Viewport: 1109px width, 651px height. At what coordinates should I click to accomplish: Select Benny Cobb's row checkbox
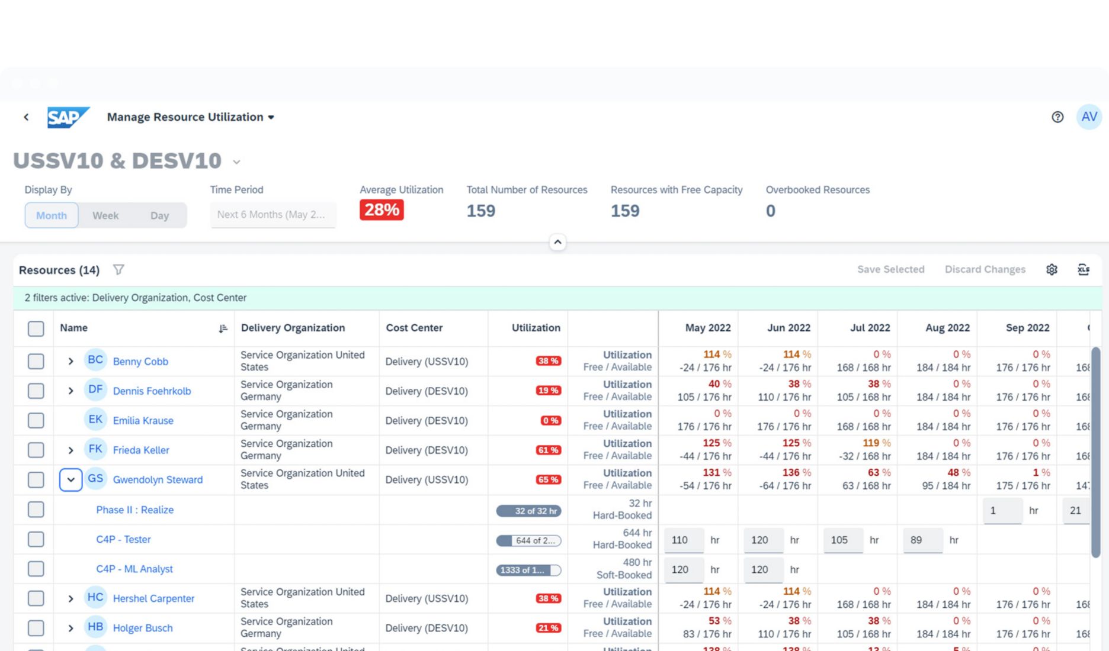coord(36,361)
